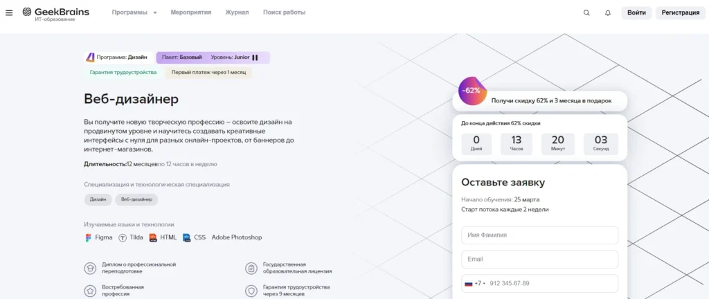Click the design program logo icon
This screenshot has height=299, width=709.
point(91,57)
